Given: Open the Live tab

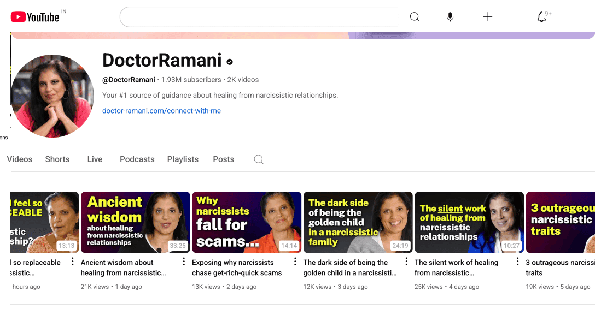Looking at the screenshot, I should point(95,159).
